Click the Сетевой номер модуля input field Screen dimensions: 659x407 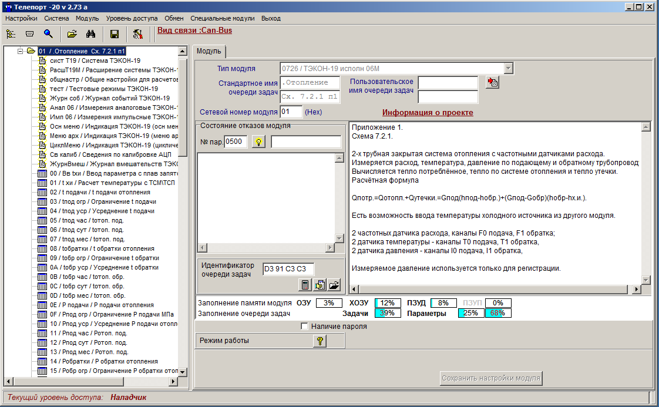pyautogui.click(x=291, y=112)
